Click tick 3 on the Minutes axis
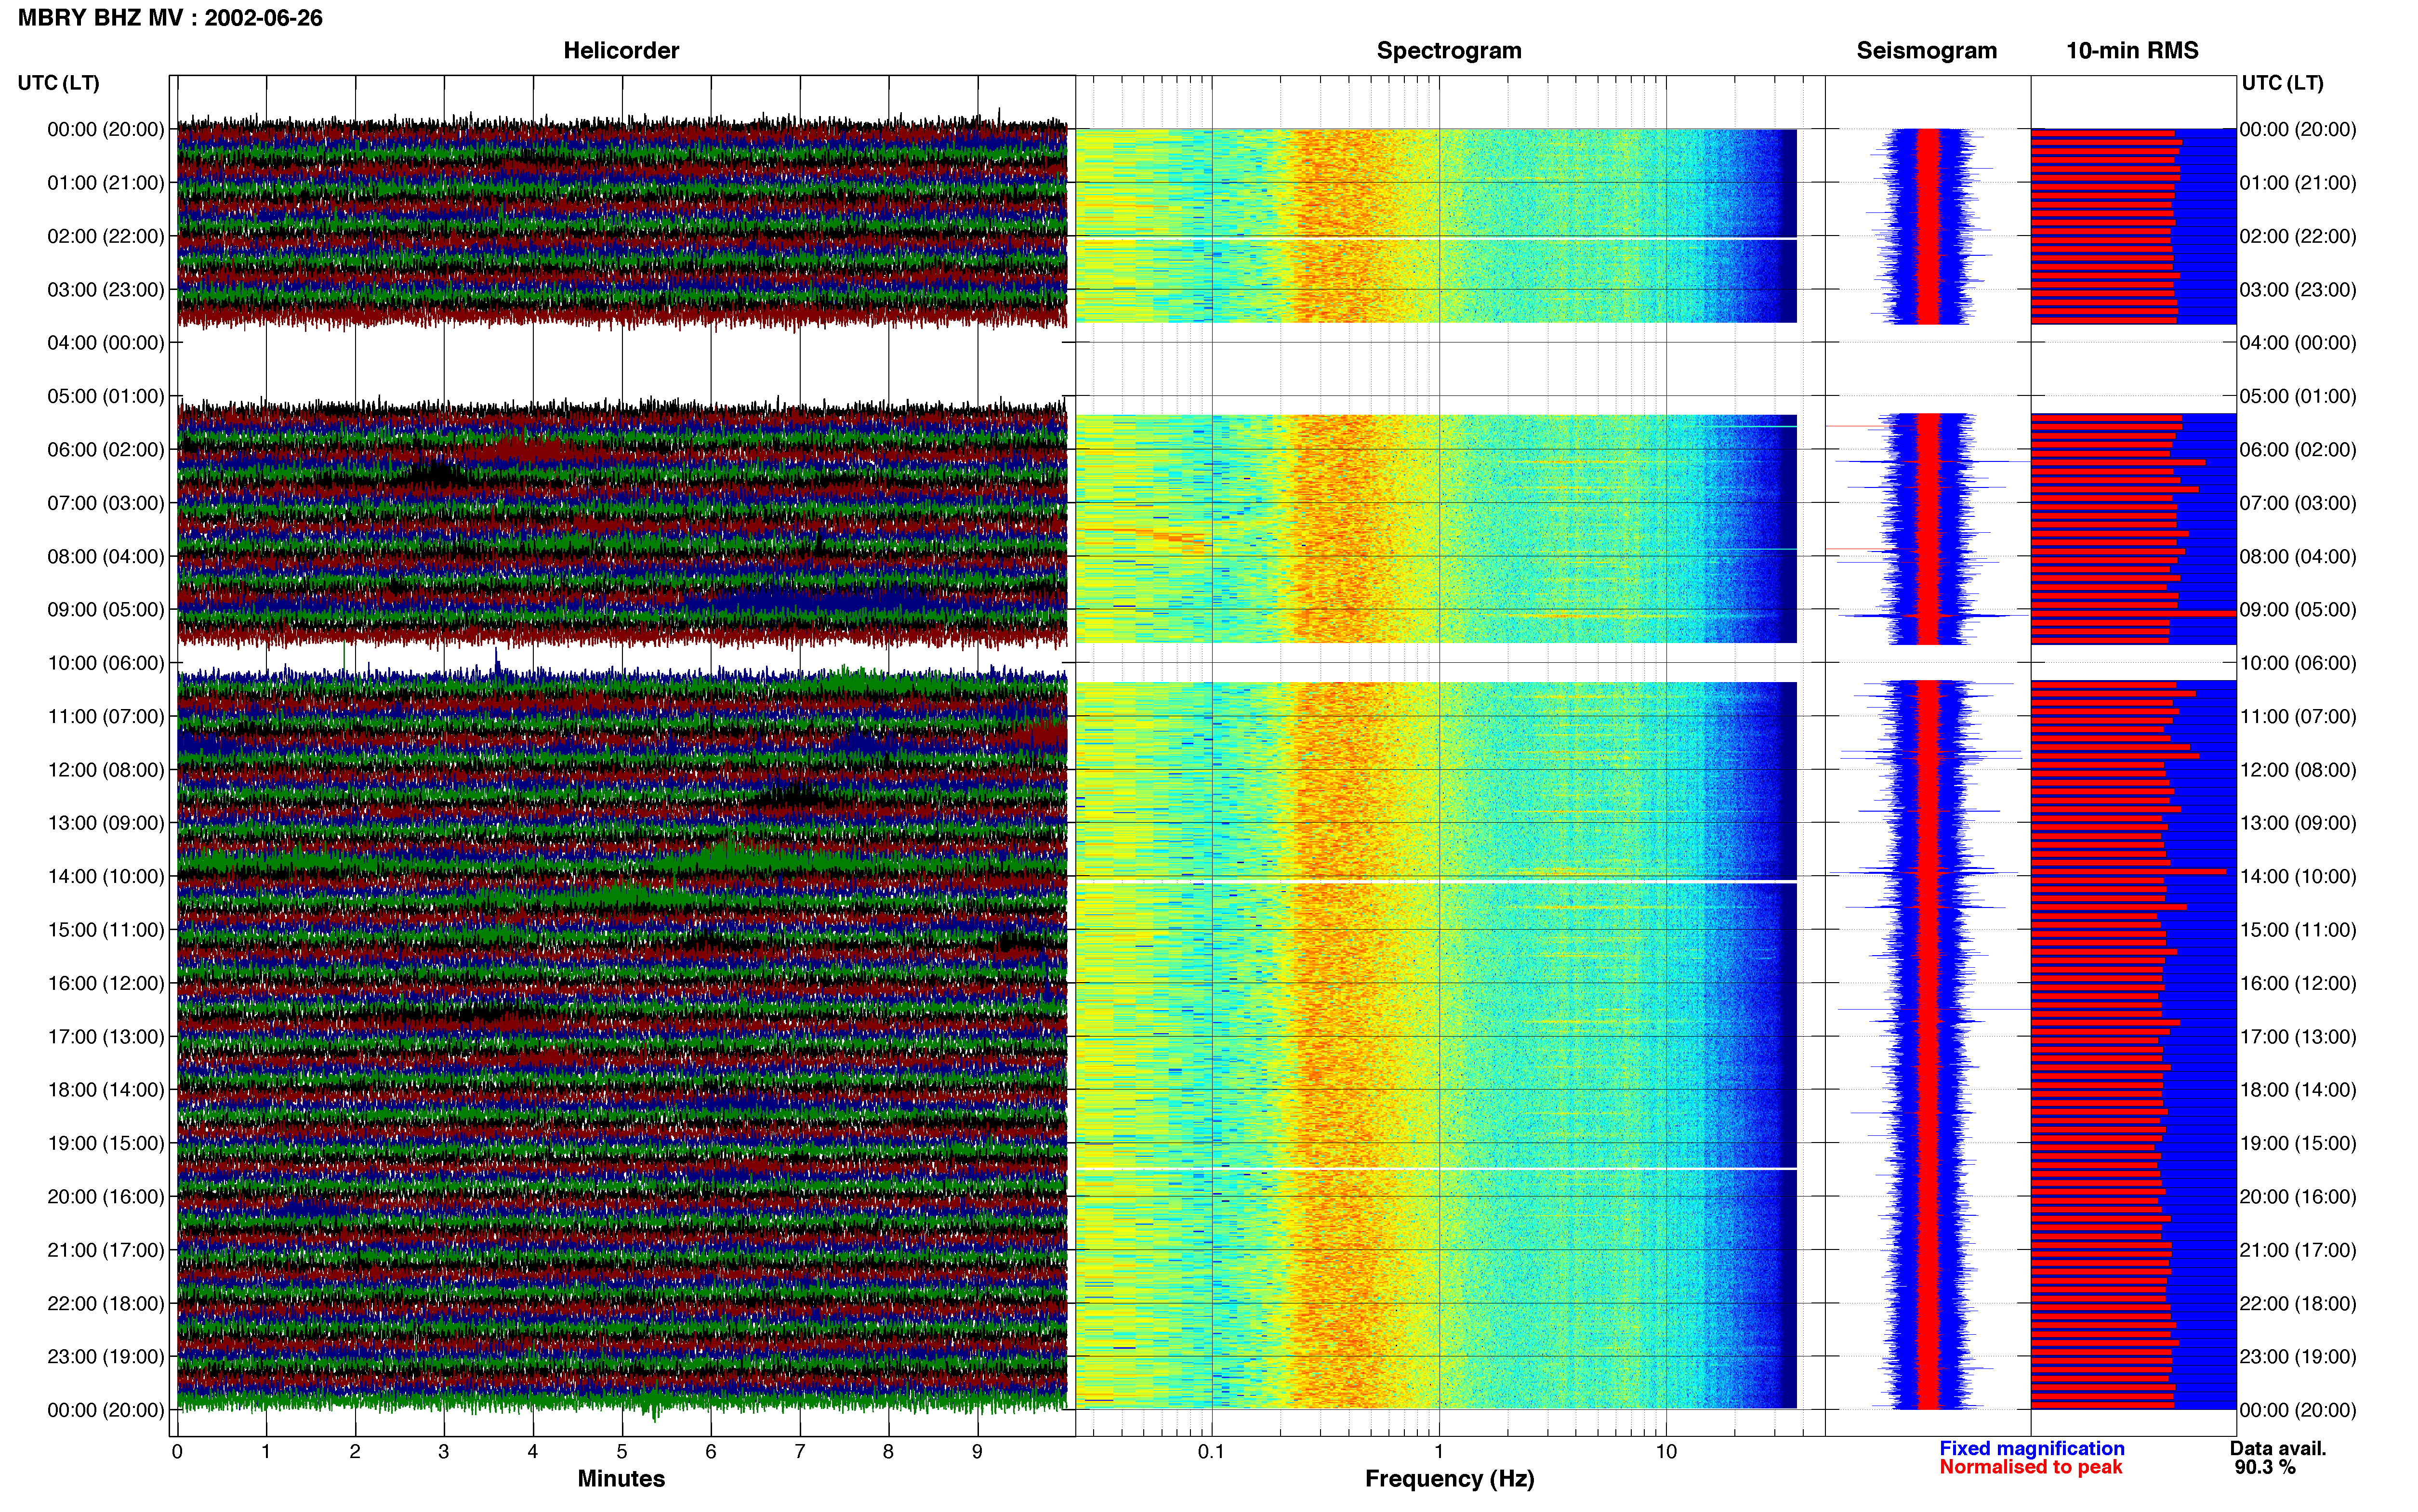The height and width of the screenshot is (1512, 2418). (x=444, y=1452)
